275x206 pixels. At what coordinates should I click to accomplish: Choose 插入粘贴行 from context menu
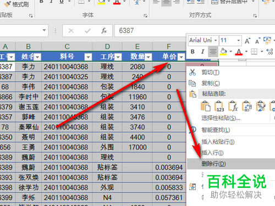pos(218,142)
